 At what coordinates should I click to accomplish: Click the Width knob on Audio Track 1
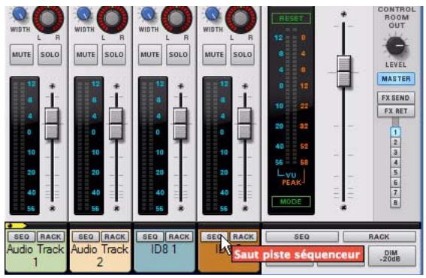click(20, 14)
